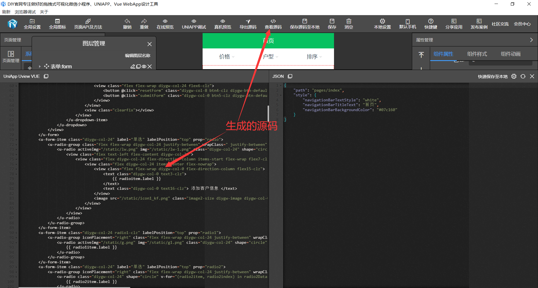Open 页面API及方法 tool

tap(88, 24)
